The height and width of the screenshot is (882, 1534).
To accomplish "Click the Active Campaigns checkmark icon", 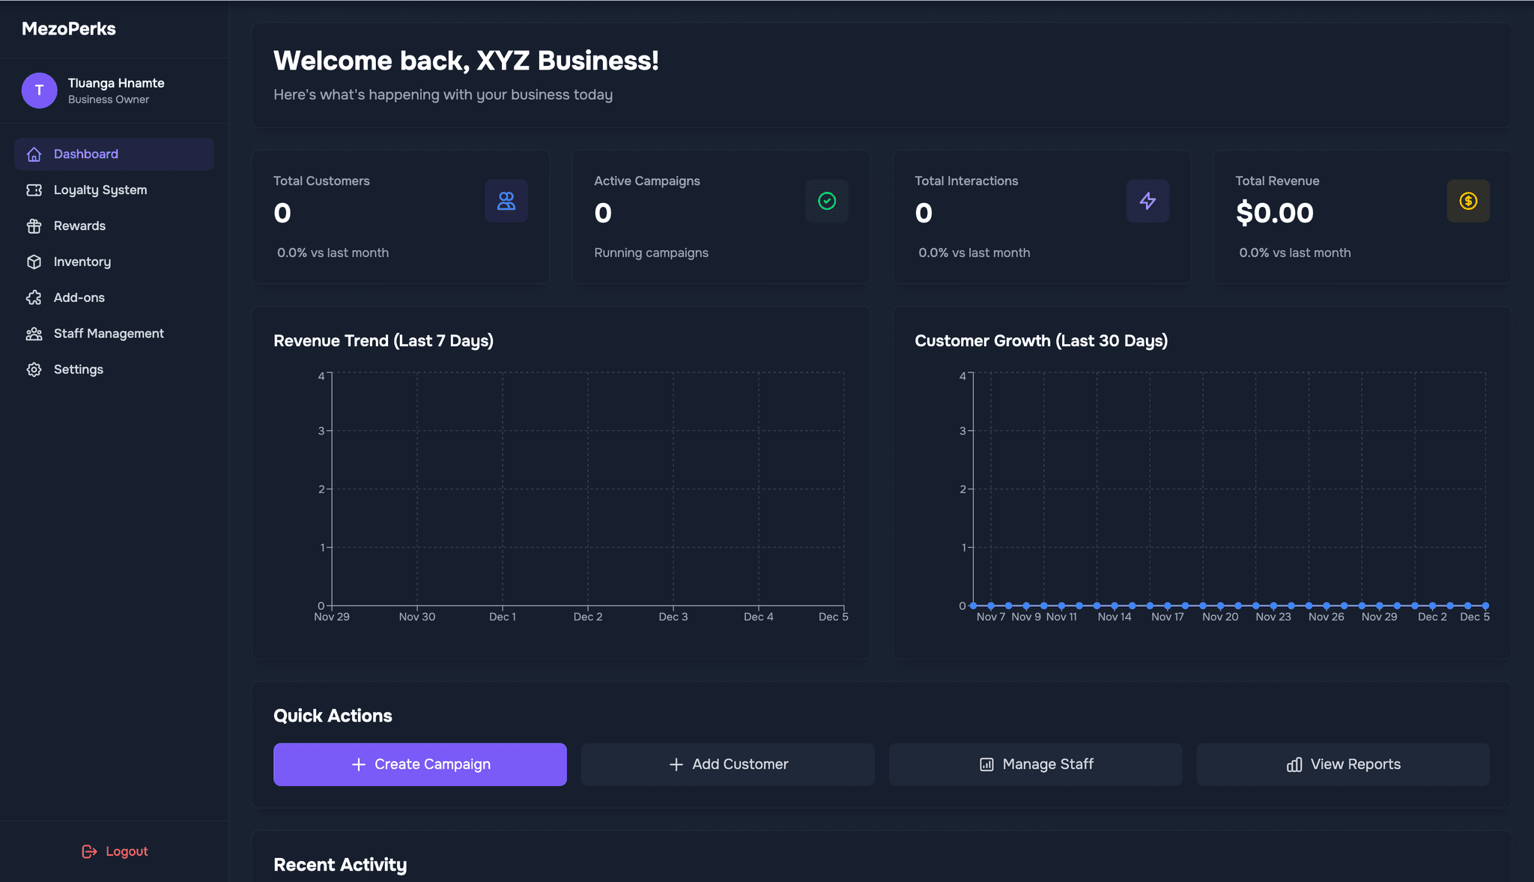I will coord(827,201).
